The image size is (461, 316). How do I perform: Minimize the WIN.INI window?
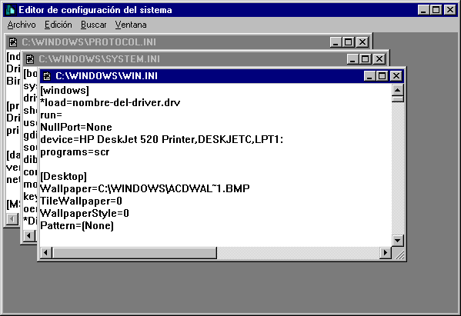pos(369,76)
